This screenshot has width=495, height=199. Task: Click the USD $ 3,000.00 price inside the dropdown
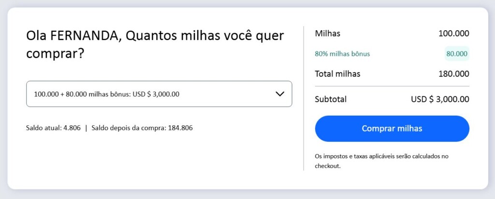tap(156, 94)
